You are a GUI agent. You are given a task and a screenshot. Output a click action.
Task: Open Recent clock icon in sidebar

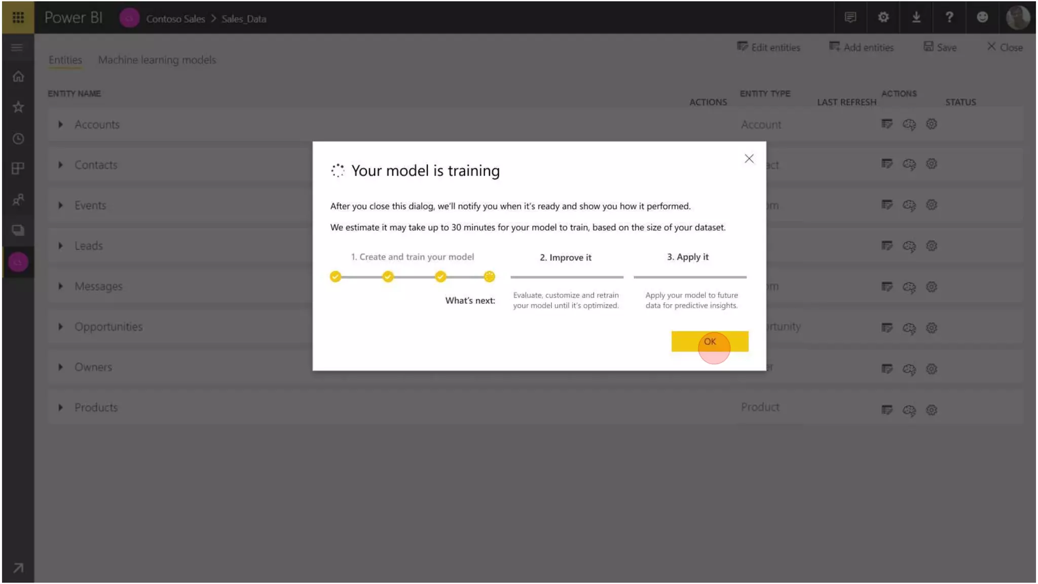pyautogui.click(x=18, y=138)
